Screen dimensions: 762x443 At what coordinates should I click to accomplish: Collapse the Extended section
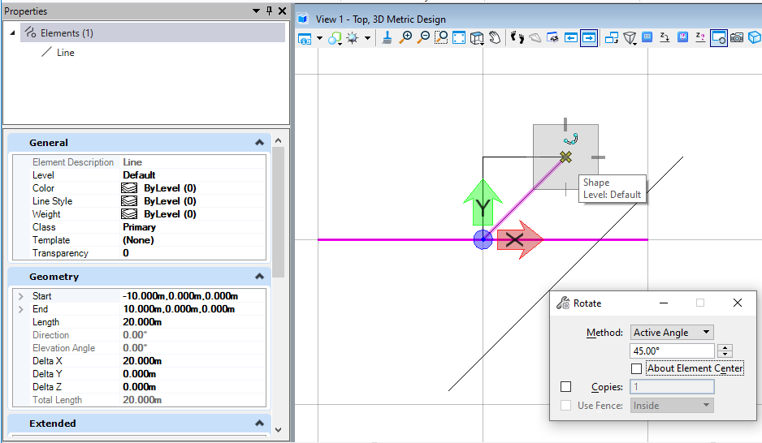(259, 423)
